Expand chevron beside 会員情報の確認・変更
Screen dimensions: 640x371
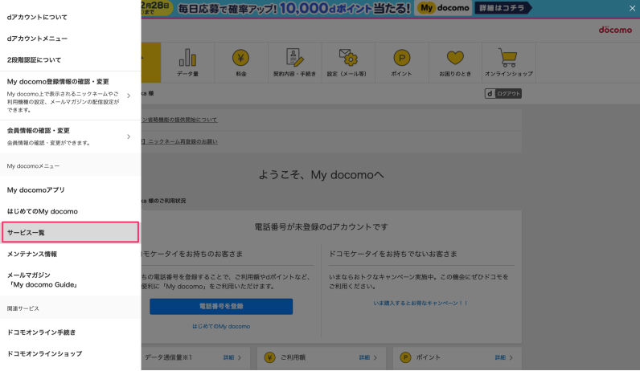click(x=129, y=137)
